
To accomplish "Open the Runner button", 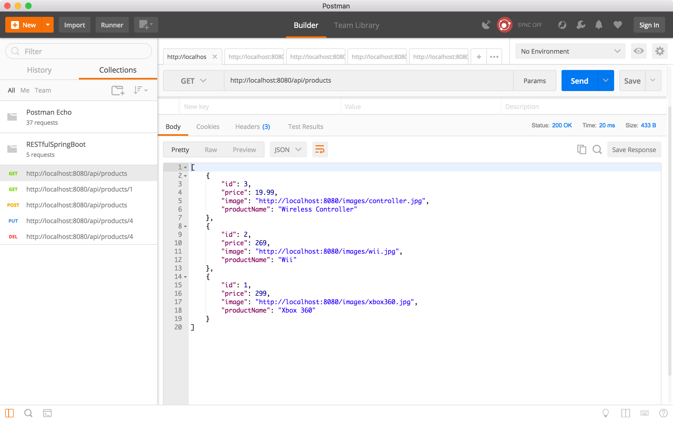I will coord(112,25).
